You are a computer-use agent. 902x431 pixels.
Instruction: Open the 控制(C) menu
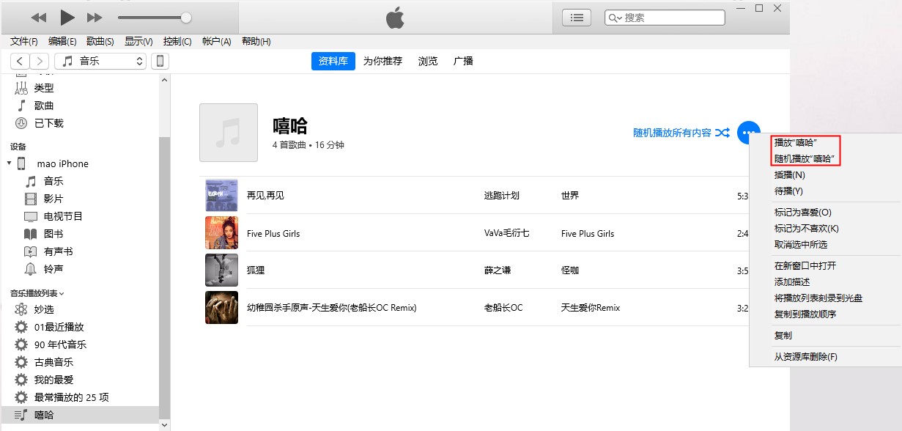point(177,41)
